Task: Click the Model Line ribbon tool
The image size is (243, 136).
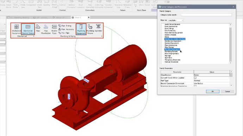Action: point(23,4)
